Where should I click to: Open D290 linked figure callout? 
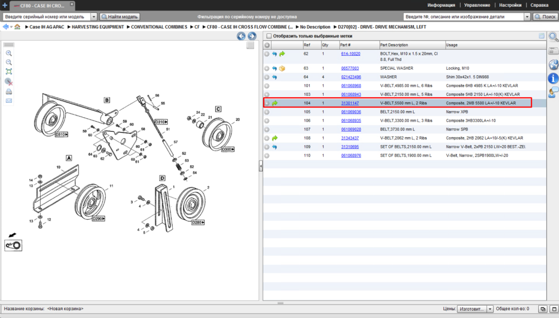coord(98,219)
